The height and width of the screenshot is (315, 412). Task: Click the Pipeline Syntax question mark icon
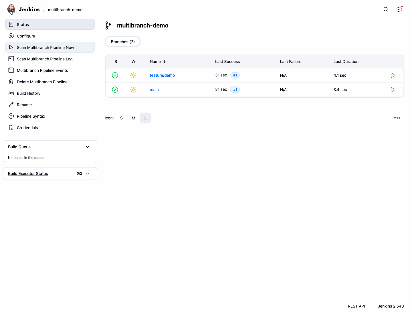click(x=11, y=116)
